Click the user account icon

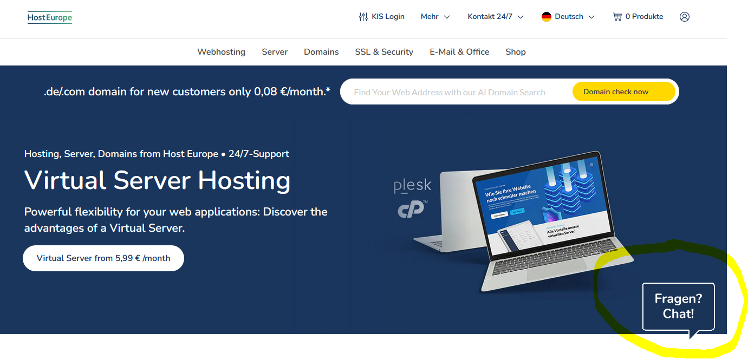coord(685,17)
